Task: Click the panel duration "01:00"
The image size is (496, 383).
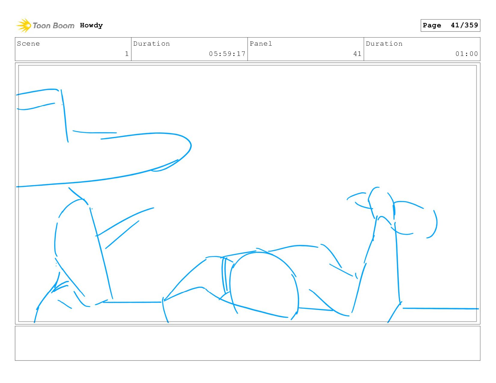Action: point(467,54)
